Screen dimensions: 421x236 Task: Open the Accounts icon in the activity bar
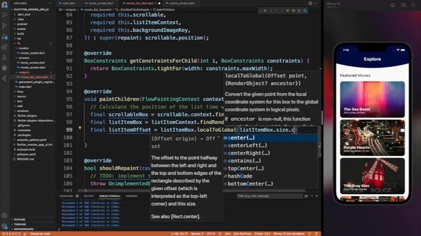(x=5, y=216)
